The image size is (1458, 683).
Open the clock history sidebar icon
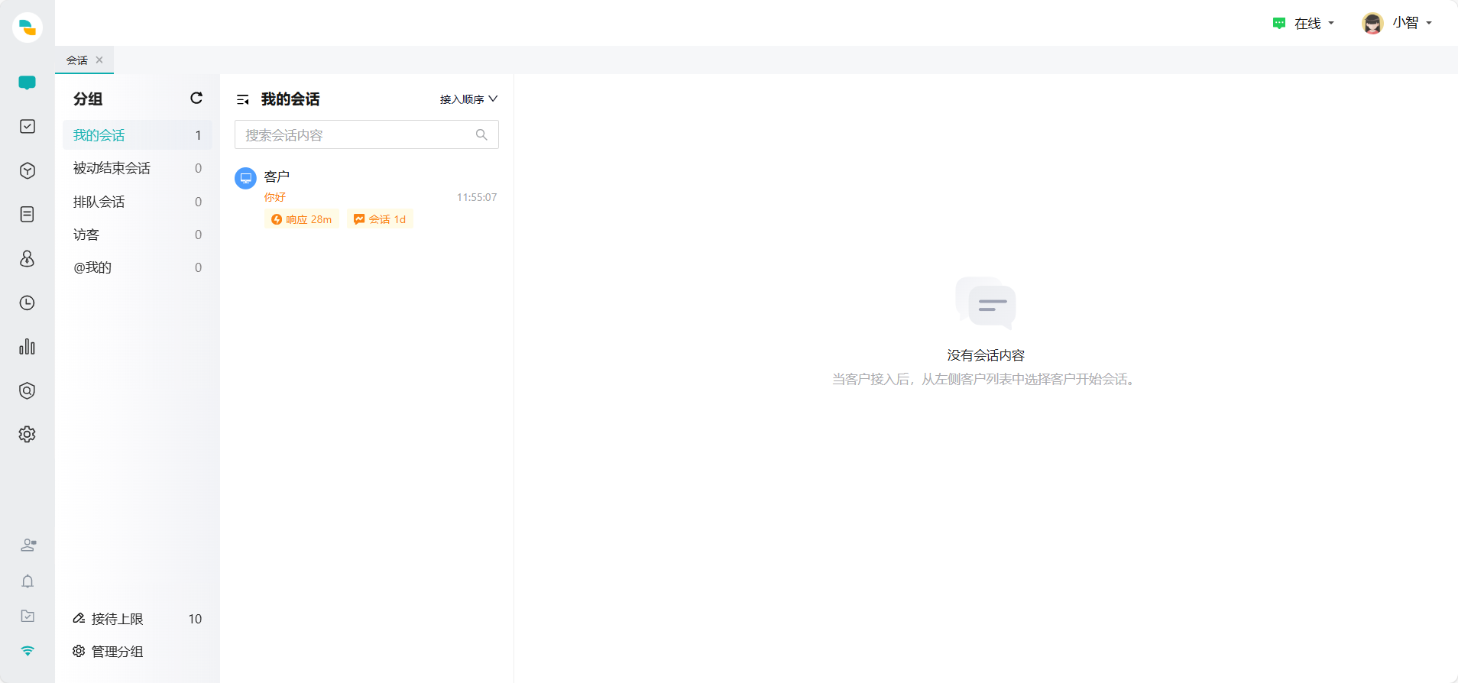(28, 303)
